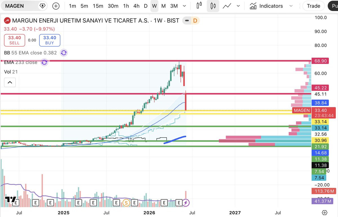Select the 30m interval
338x217 pixels.
coord(113,6)
